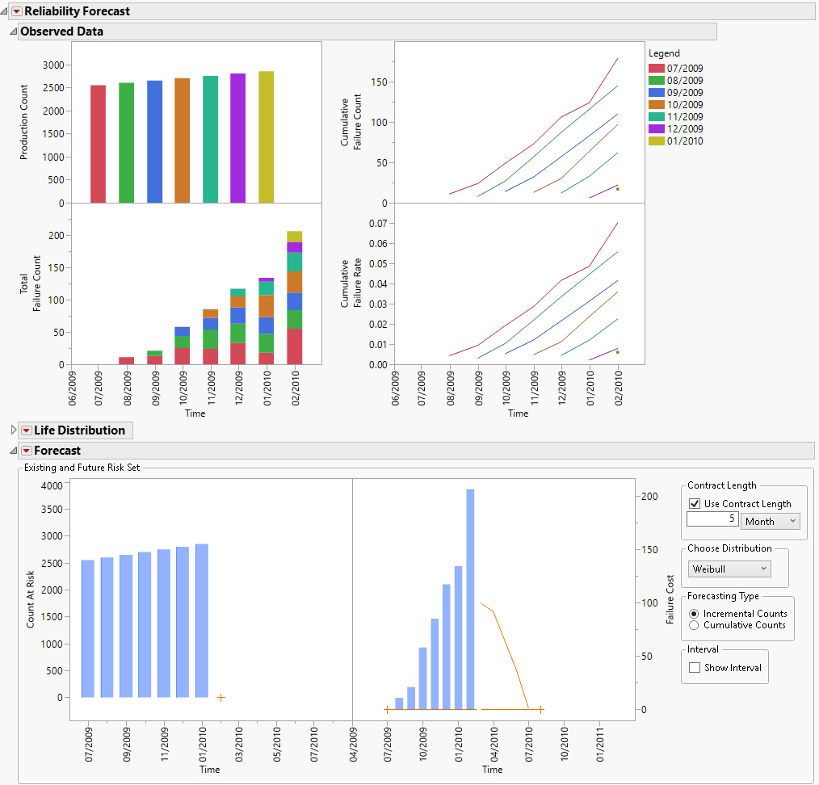The height and width of the screenshot is (785, 819).
Task: Open the Choose Distribution dropdown showing Weibull
Action: click(729, 569)
